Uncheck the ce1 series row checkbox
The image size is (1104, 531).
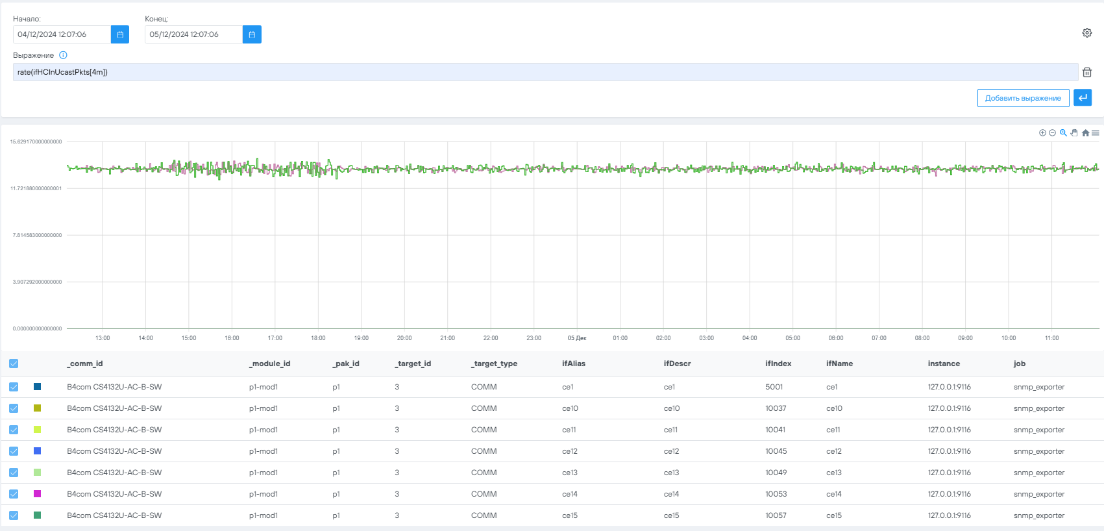point(14,387)
